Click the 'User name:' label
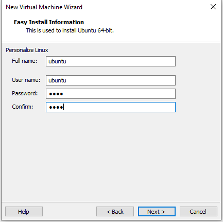Image resolution: width=223 pixels, height=222 pixels. click(26, 80)
